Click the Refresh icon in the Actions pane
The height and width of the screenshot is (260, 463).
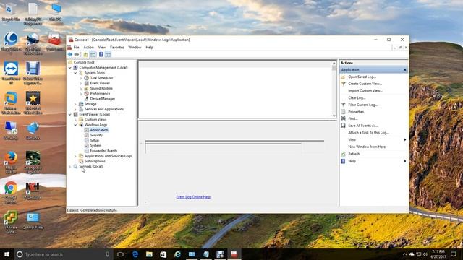coord(343,154)
